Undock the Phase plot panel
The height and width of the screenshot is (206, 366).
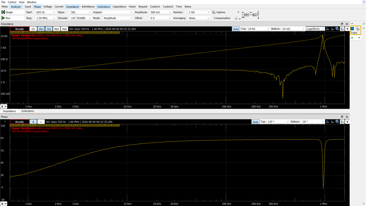[342, 117]
